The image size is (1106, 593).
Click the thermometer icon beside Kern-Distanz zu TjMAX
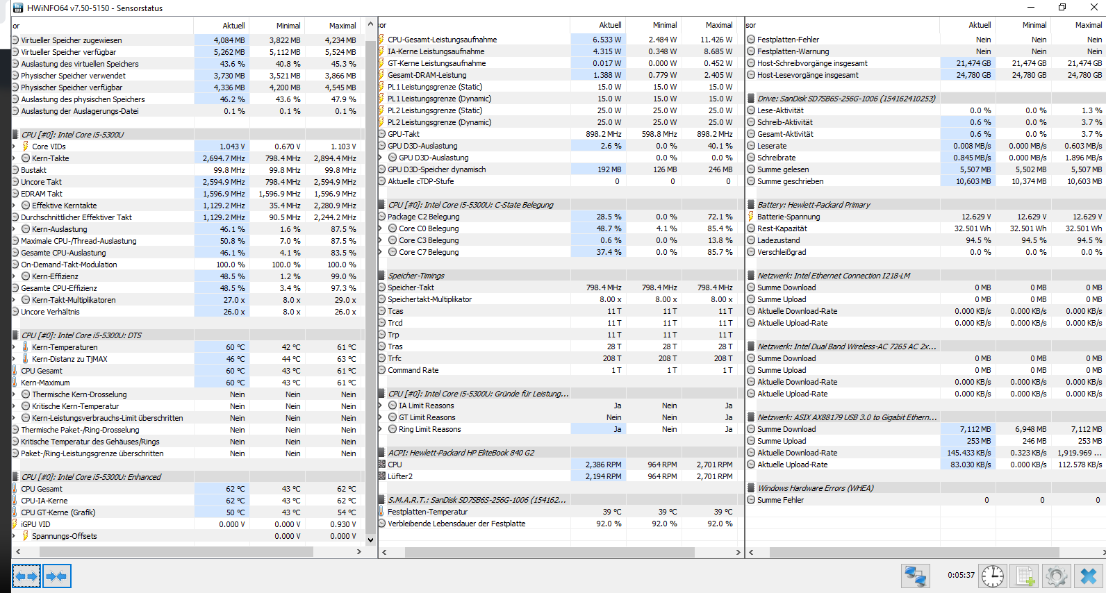click(26, 359)
